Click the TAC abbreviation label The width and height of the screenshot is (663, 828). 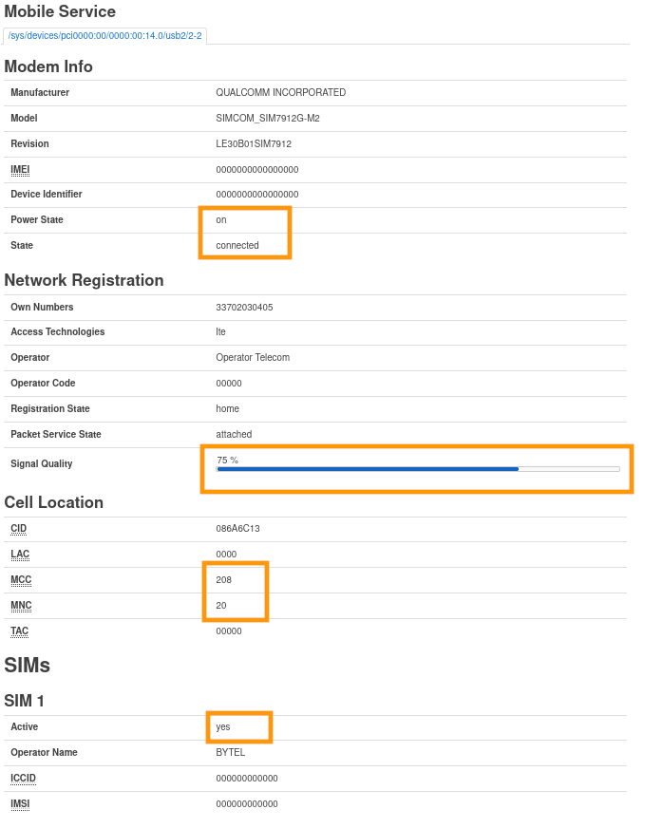pos(19,630)
